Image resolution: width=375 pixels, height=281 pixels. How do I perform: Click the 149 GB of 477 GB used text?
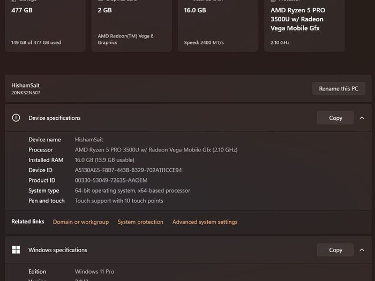[x=36, y=42]
